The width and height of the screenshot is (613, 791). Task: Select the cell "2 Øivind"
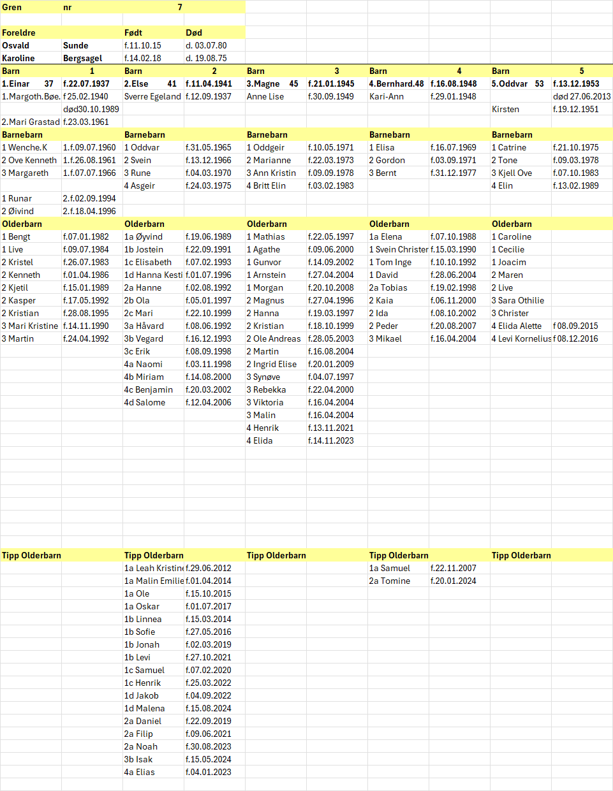31,211
